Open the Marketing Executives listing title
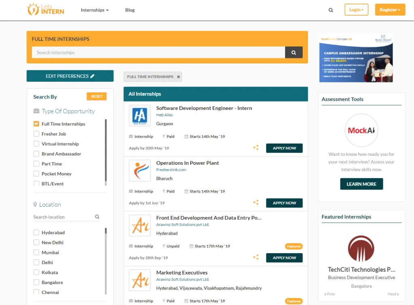This screenshot has width=414, height=305. tap(182, 273)
